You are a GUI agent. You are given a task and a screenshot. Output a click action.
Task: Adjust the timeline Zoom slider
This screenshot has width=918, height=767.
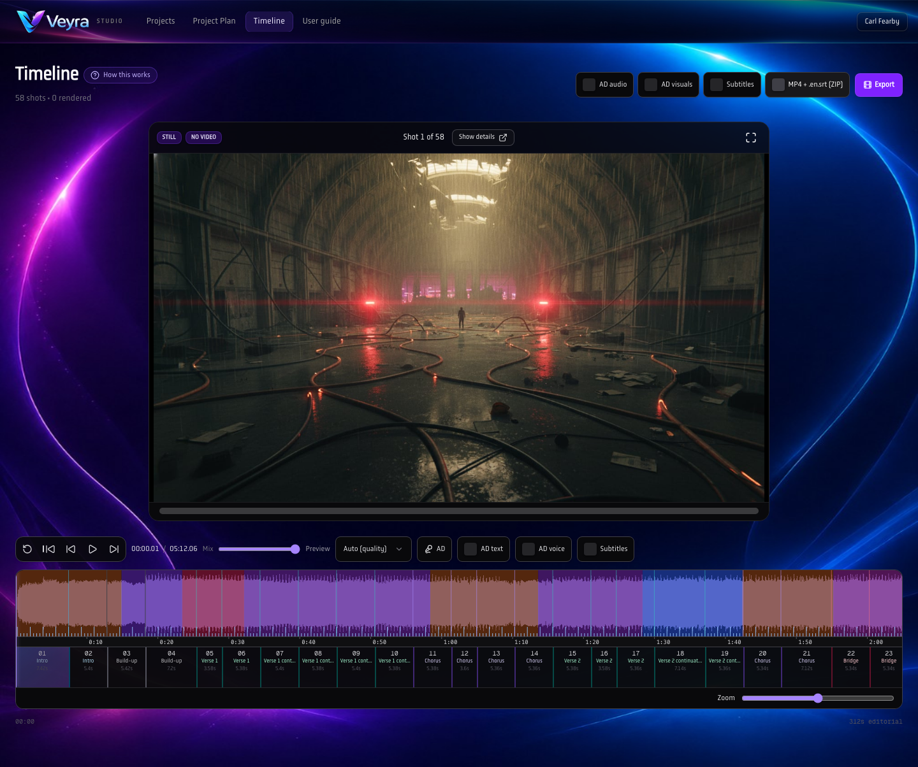(x=818, y=698)
